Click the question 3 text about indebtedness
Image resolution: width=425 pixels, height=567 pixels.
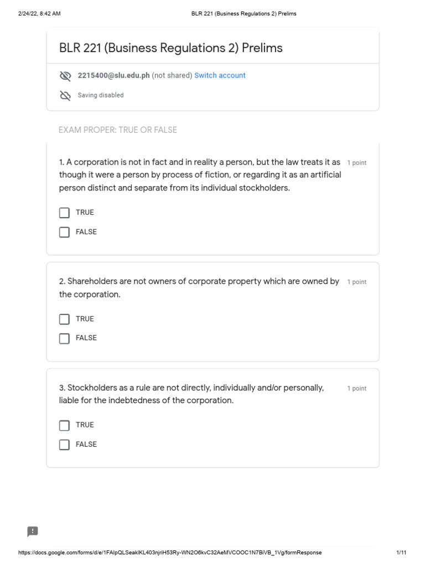[x=191, y=394]
